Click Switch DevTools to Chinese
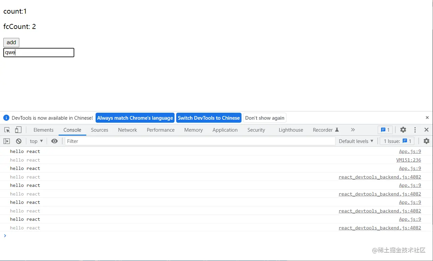The height and width of the screenshot is (261, 433). pyautogui.click(x=209, y=118)
